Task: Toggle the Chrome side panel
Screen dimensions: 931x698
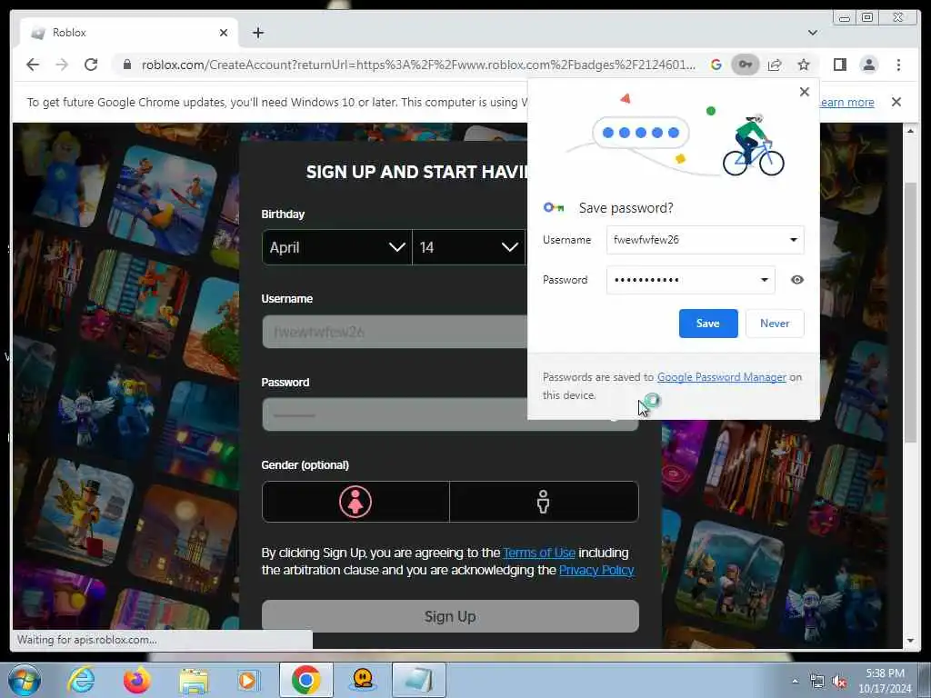Action: pyautogui.click(x=839, y=65)
